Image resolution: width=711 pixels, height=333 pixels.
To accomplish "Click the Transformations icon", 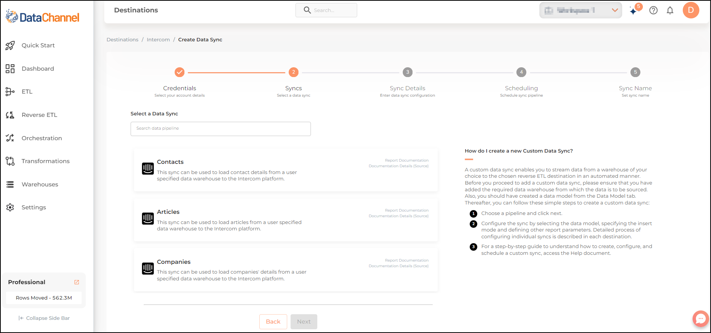I will click(10, 161).
